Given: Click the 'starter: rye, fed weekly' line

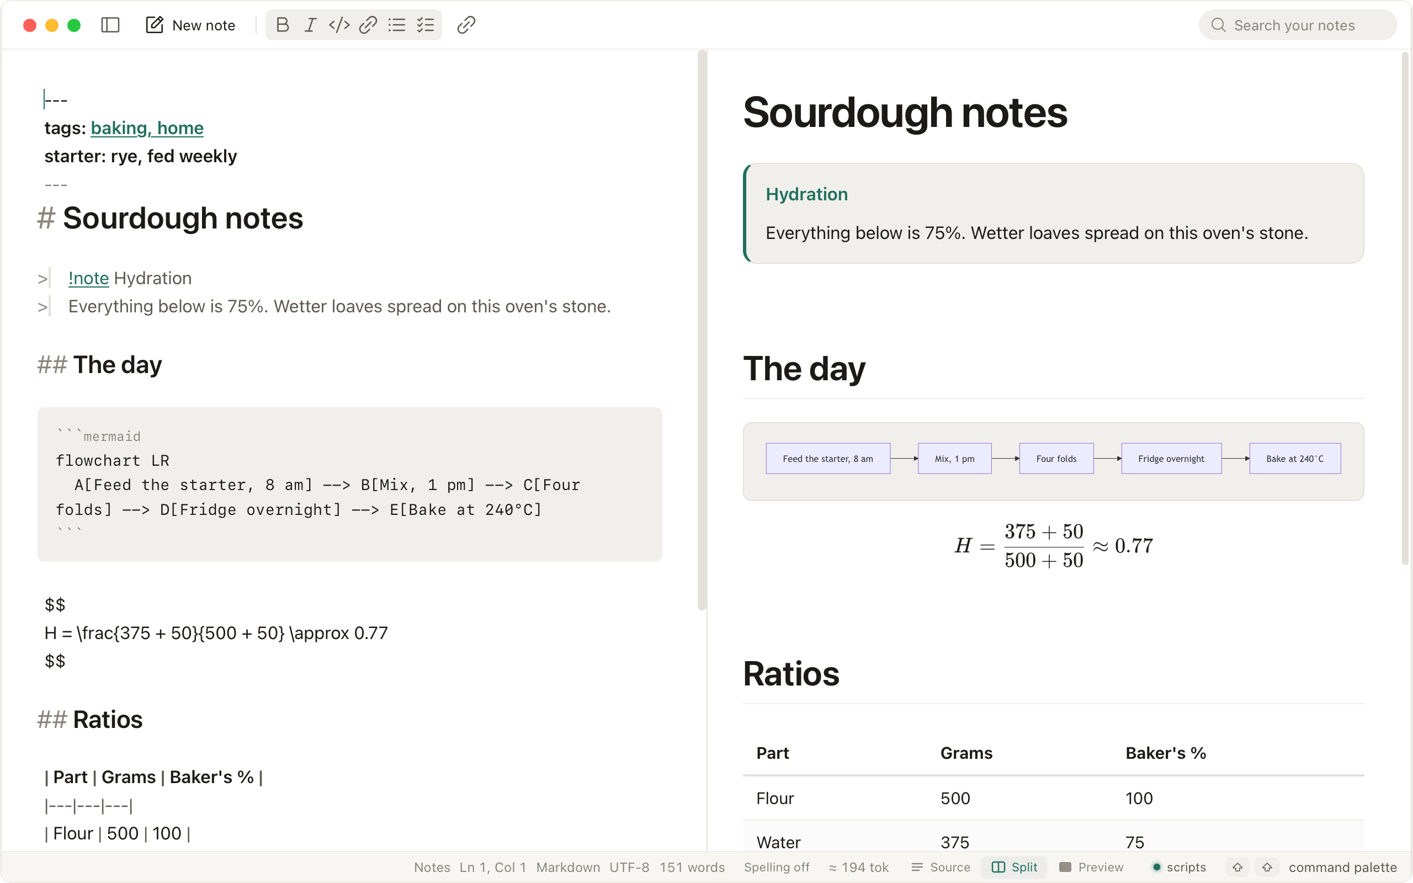Looking at the screenshot, I should [x=141, y=157].
